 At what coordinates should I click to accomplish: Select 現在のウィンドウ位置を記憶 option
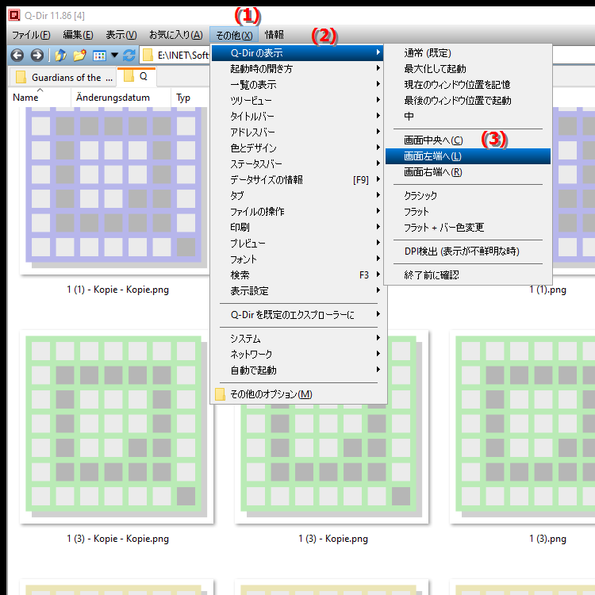tap(468, 85)
